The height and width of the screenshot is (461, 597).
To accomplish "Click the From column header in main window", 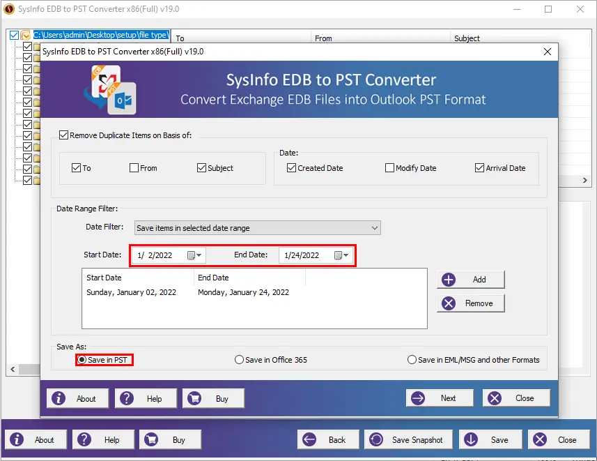I will [x=323, y=38].
